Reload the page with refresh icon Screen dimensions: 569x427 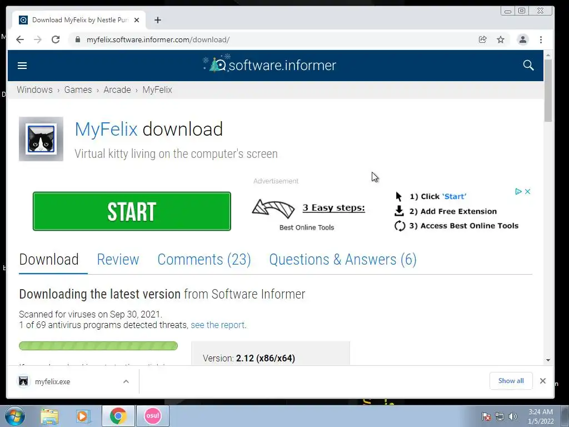click(56, 39)
